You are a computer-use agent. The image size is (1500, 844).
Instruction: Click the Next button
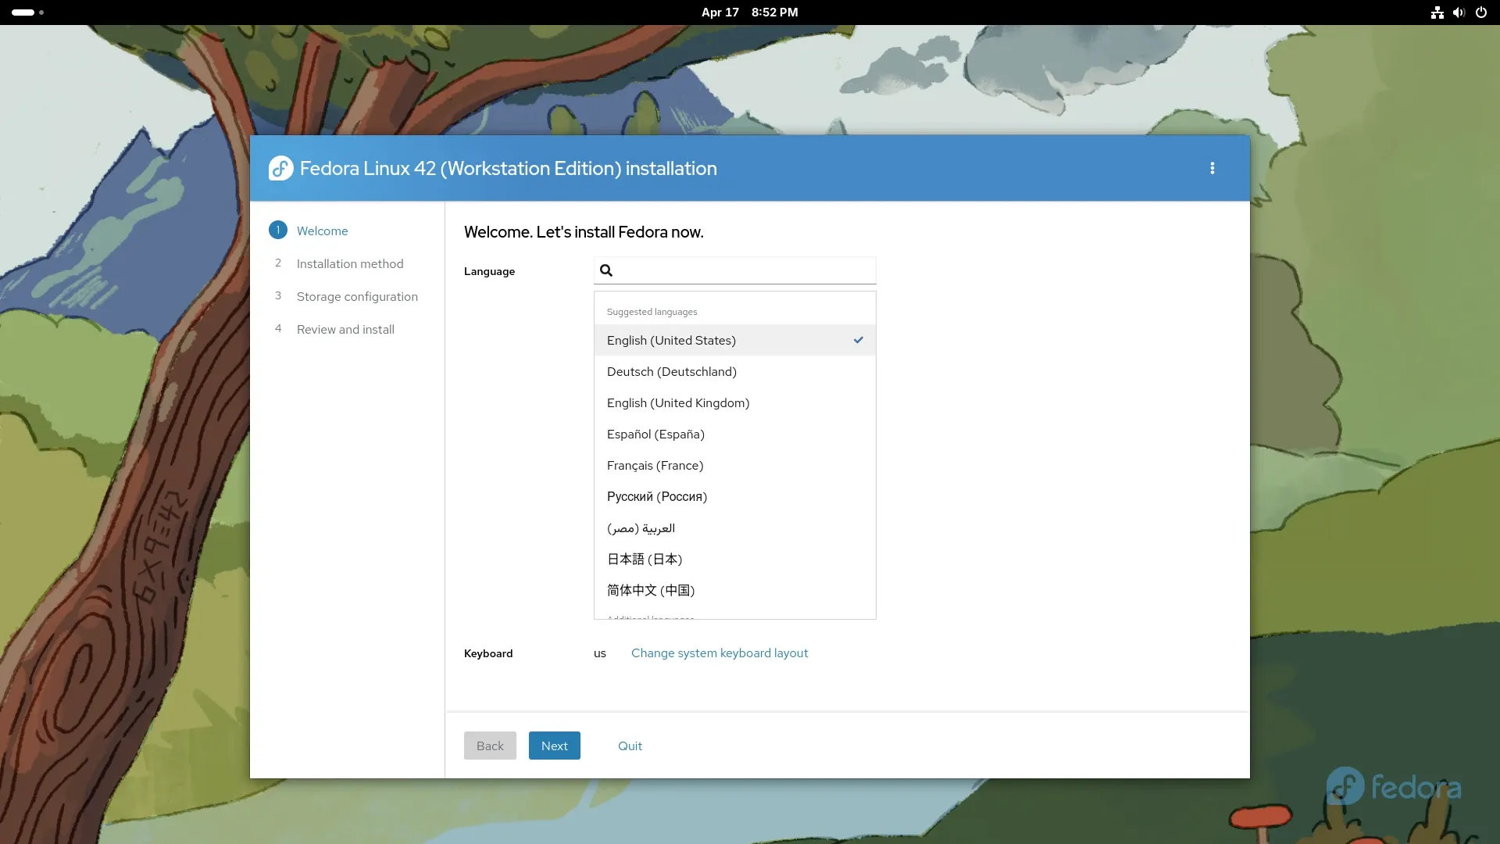(x=555, y=746)
